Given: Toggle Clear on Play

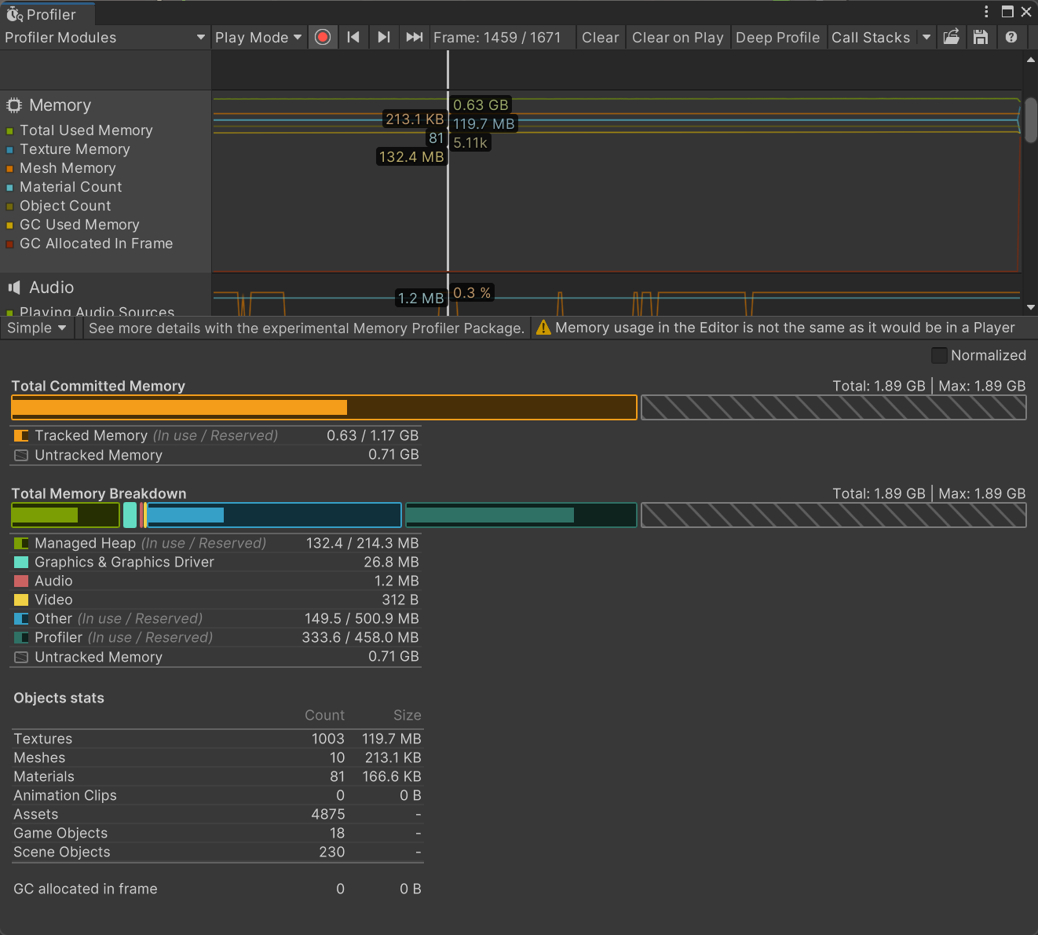Looking at the screenshot, I should pyautogui.click(x=678, y=37).
